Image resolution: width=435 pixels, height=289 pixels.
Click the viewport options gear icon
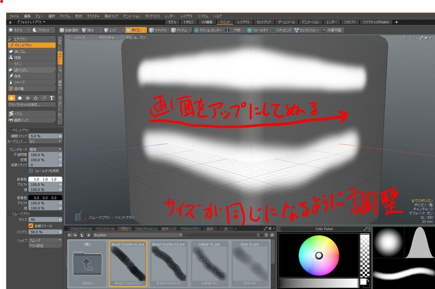pos(426,37)
